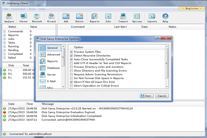Click the option list scrollbar thumb
The height and width of the screenshot is (138, 207).
coord(167,63)
